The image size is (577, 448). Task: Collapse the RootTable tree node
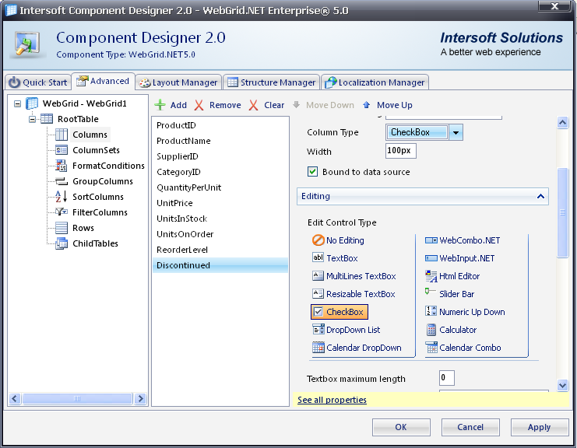tap(33, 119)
